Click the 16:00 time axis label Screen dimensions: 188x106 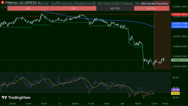pos(165,104)
